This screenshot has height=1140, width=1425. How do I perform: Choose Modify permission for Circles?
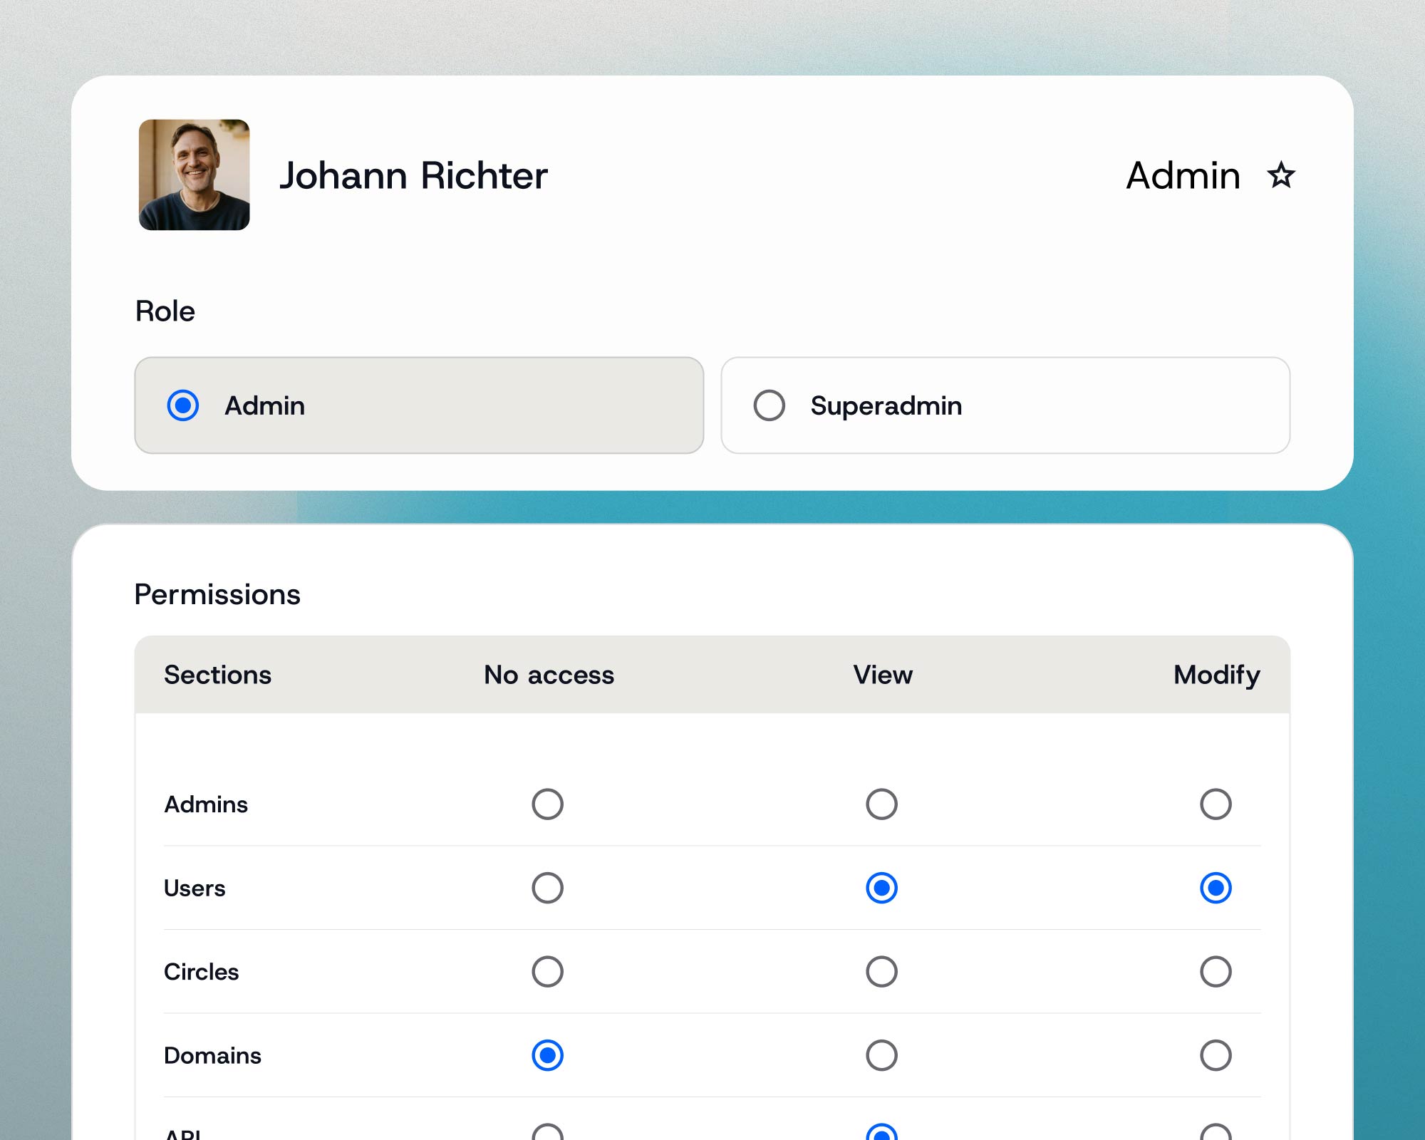point(1216,972)
